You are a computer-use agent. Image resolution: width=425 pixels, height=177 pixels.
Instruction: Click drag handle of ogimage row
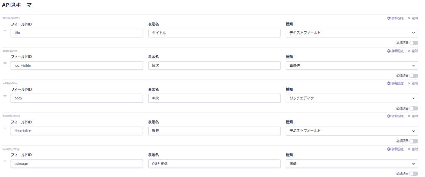pyautogui.click(x=5, y=161)
